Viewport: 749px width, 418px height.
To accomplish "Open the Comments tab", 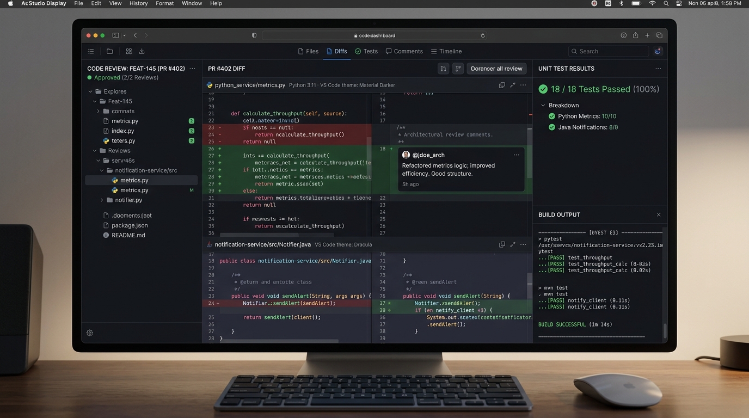I will [x=404, y=51].
